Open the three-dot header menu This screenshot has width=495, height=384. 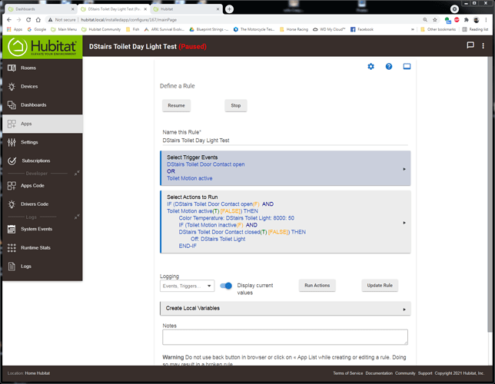[483, 46]
